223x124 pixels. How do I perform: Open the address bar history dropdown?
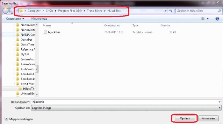pyautogui.click(x=165, y=11)
